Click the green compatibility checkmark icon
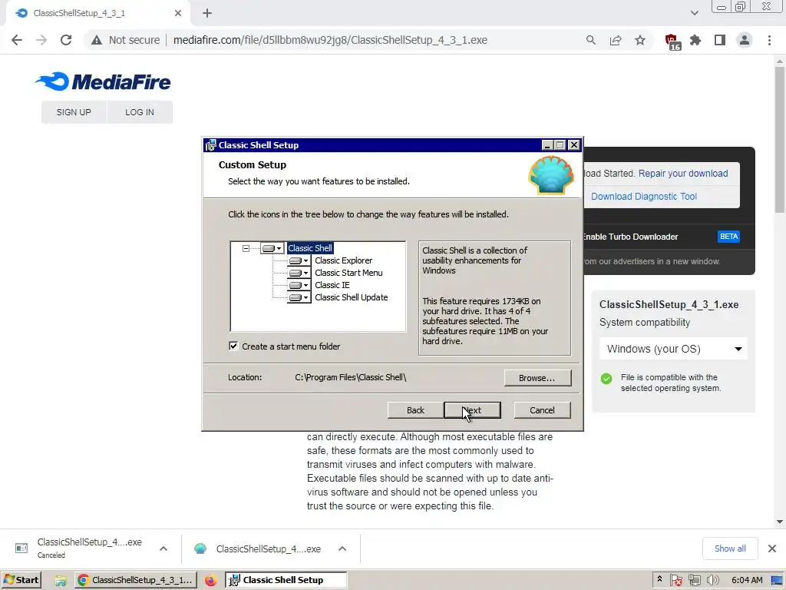The image size is (786, 590). pyautogui.click(x=606, y=379)
